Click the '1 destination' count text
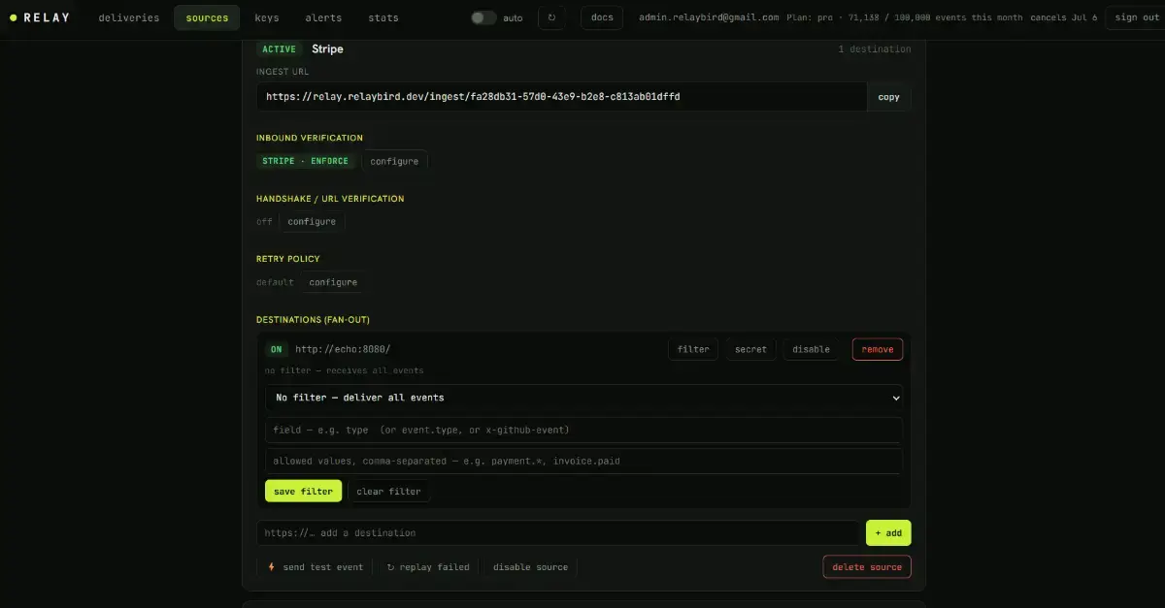Image resolution: width=1165 pixels, height=608 pixels. 875,49
